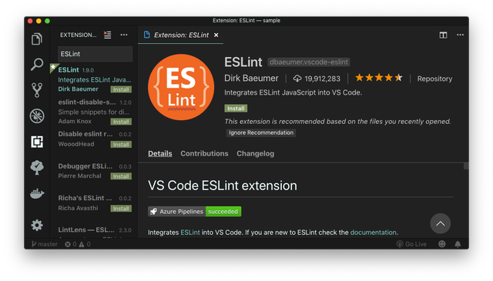Select the Extensions view icon
493x281 pixels.
tap(37, 142)
